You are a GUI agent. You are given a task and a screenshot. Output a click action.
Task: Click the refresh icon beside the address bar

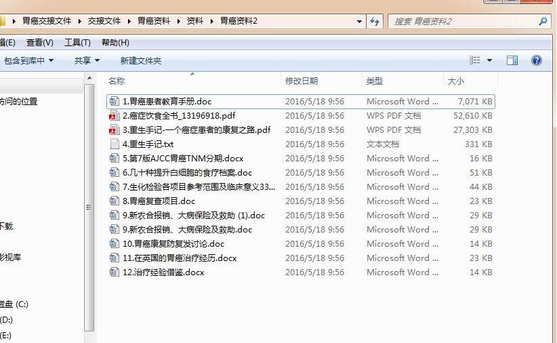pyautogui.click(x=375, y=22)
